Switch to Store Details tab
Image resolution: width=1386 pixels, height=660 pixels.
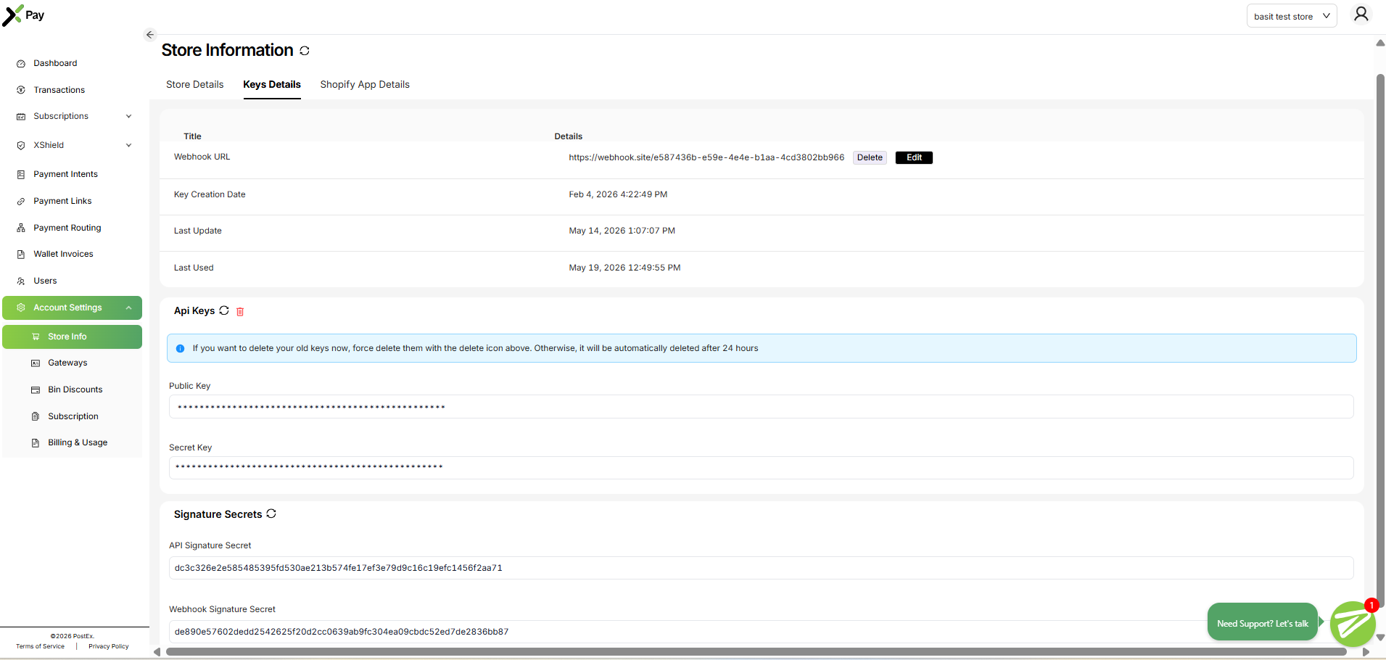(x=194, y=84)
